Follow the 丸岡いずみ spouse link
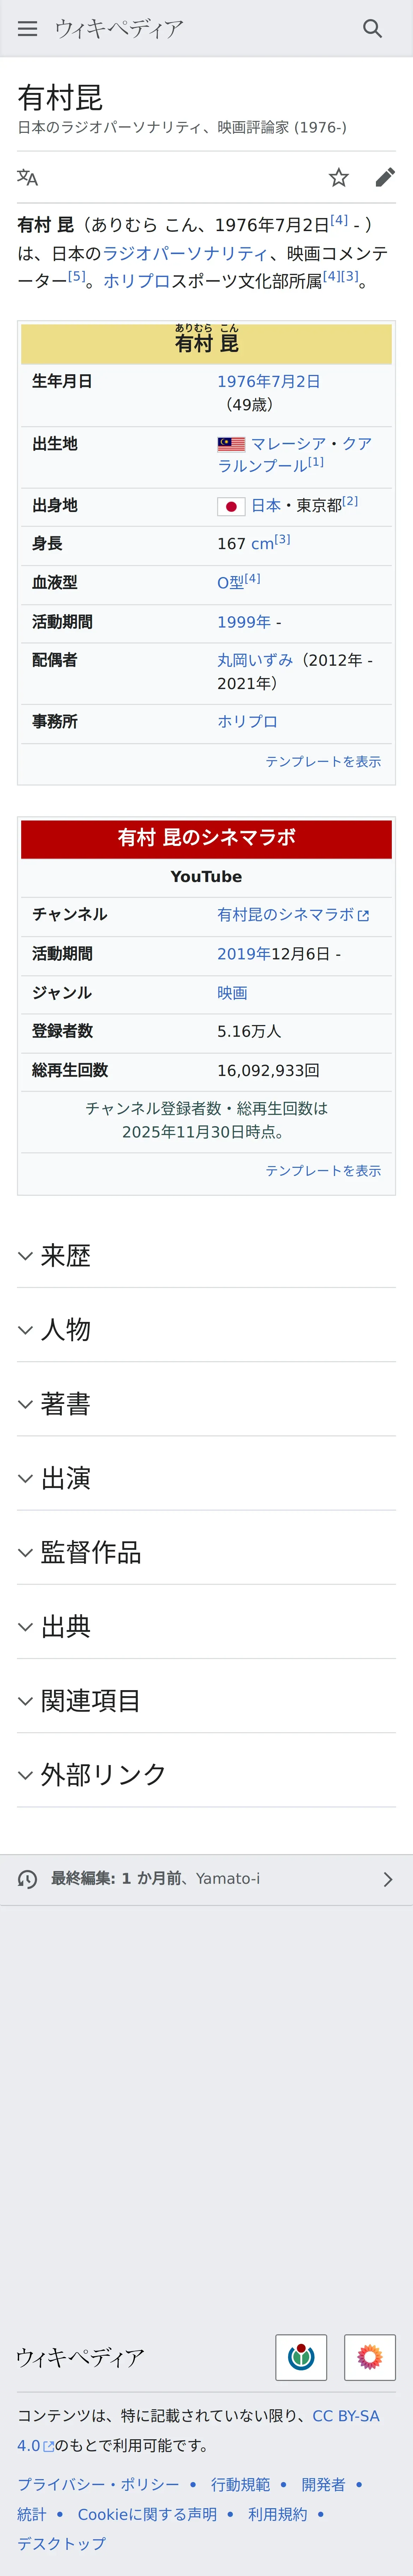413x2576 pixels. (x=255, y=660)
